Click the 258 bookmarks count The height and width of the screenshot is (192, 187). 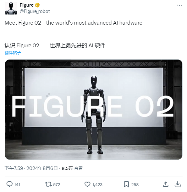pyautogui.click(x=135, y=184)
